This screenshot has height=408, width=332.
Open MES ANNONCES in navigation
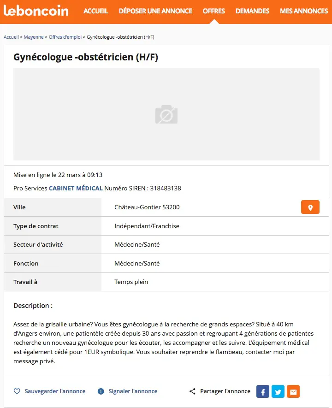coord(304,11)
